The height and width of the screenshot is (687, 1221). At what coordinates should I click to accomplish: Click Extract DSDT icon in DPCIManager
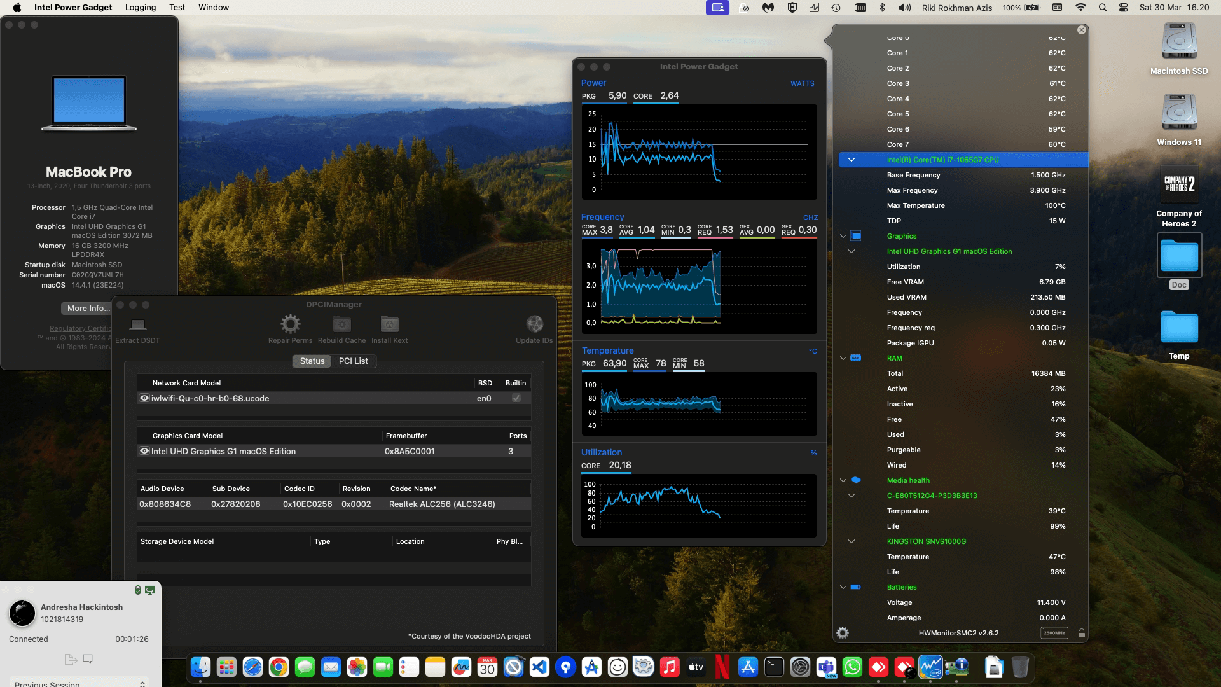click(137, 324)
